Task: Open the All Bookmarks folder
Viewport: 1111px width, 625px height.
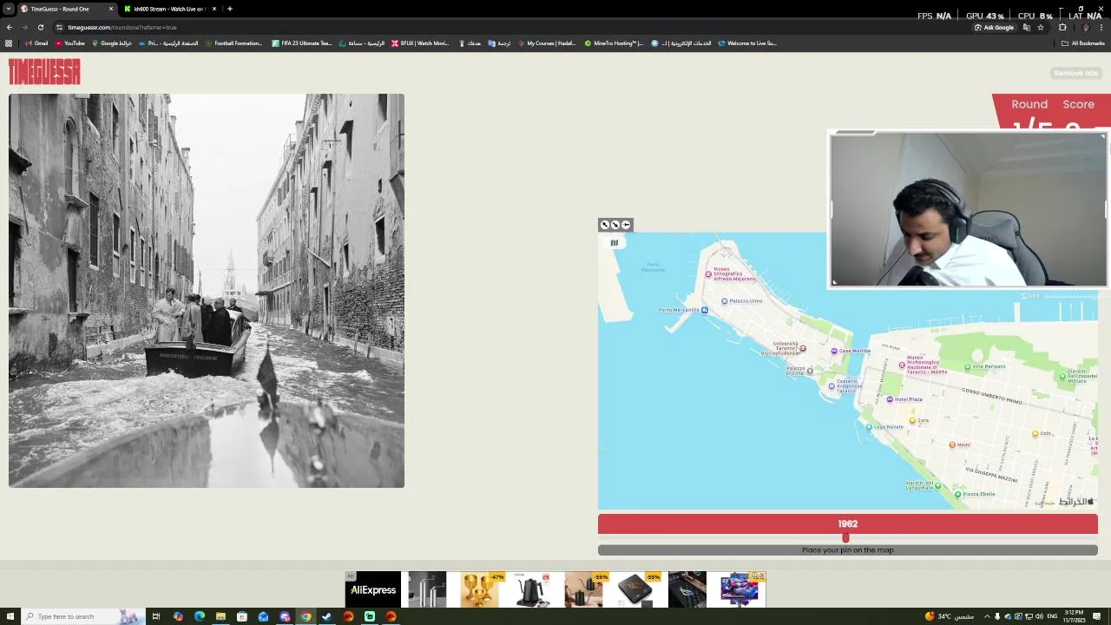Action: click(x=1083, y=43)
